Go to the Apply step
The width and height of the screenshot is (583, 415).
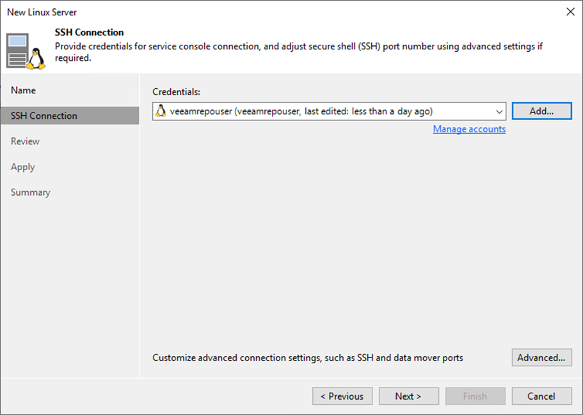click(x=22, y=167)
